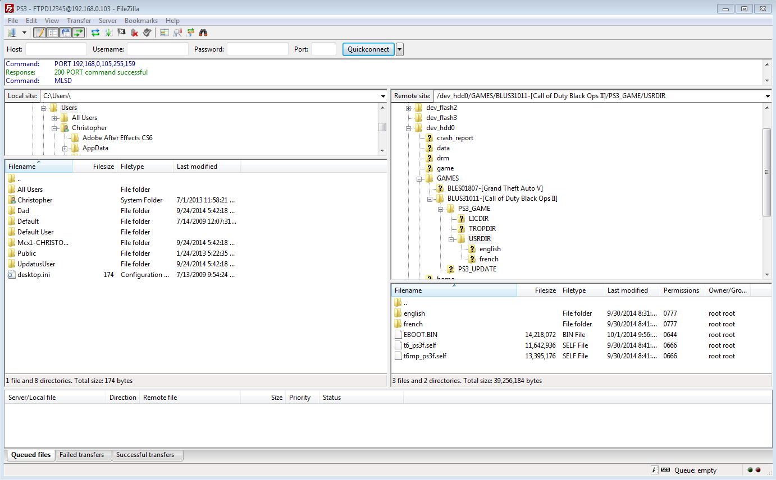Open the directory listing filters dialog icon
Image resolution: width=776 pixels, height=480 pixels.
(x=165, y=33)
